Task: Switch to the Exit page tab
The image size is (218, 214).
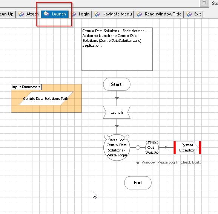Action: click(x=193, y=14)
